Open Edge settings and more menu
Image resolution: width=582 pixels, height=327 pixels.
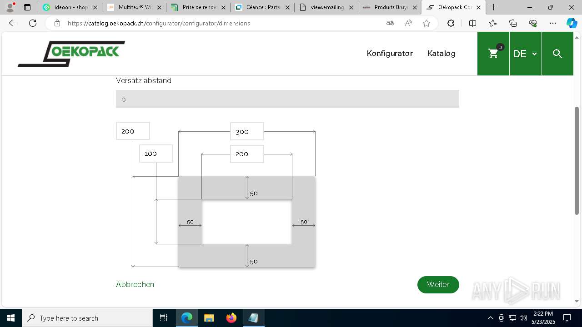[553, 23]
